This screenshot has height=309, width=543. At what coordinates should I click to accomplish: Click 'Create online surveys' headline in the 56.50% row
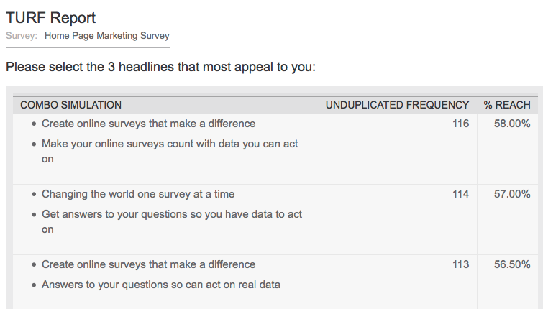[148, 264]
